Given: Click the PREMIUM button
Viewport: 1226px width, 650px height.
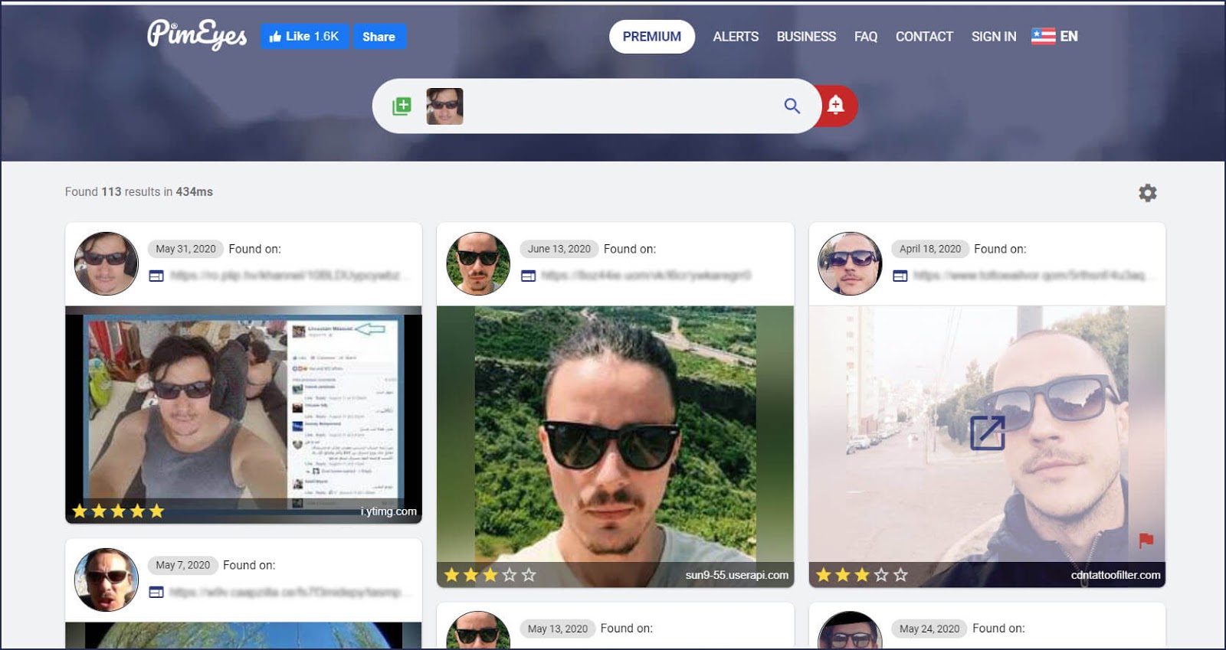Looking at the screenshot, I should point(651,37).
